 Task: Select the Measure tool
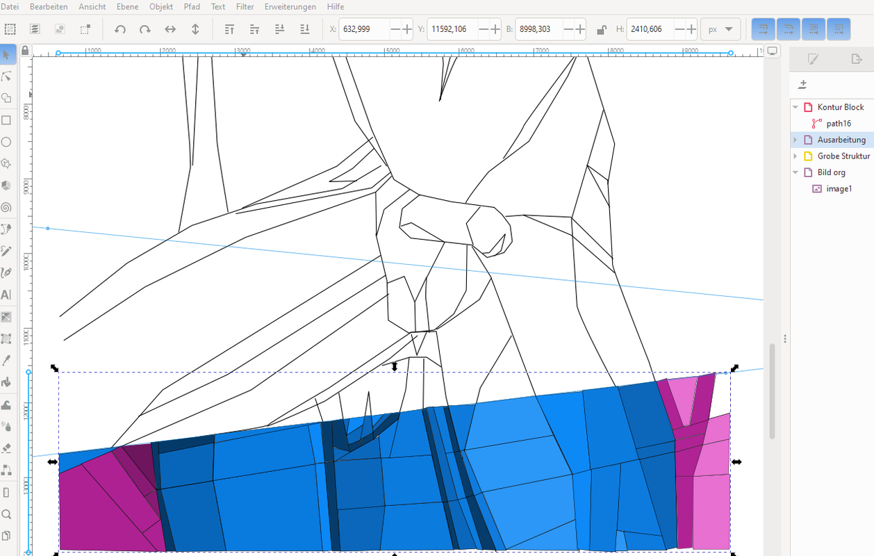[6, 492]
